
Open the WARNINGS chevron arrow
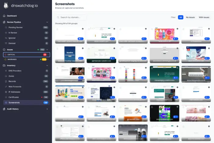[x=48, y=59]
